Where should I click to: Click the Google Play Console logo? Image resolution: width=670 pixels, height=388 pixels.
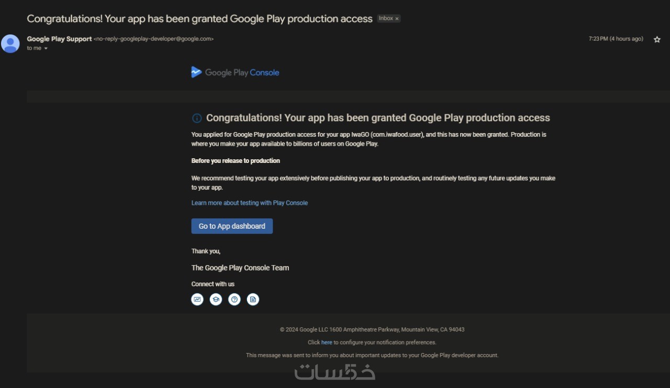[235, 73]
